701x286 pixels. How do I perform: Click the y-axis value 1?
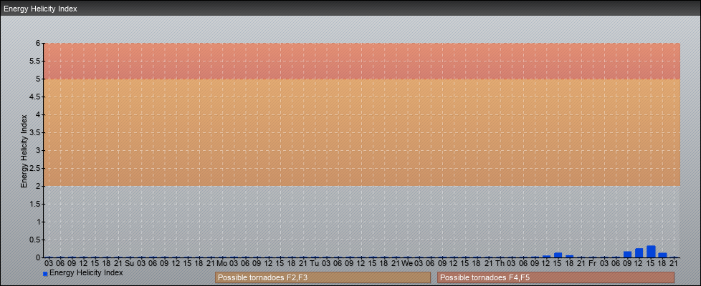(39, 222)
